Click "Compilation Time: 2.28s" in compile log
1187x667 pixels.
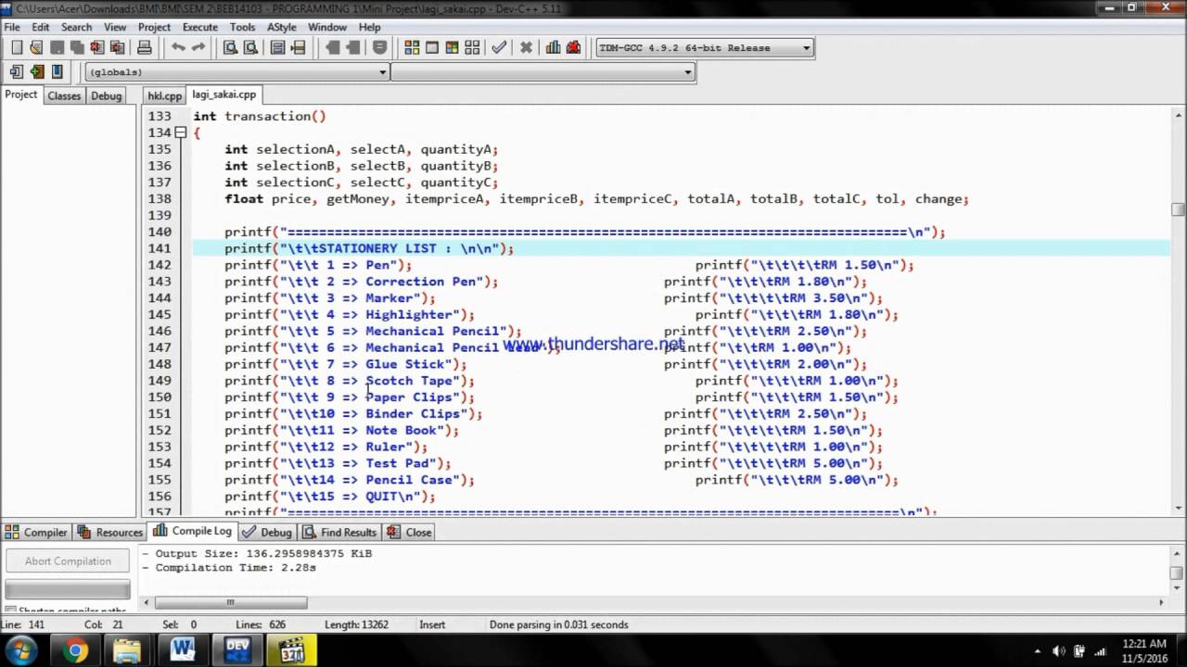coord(236,567)
